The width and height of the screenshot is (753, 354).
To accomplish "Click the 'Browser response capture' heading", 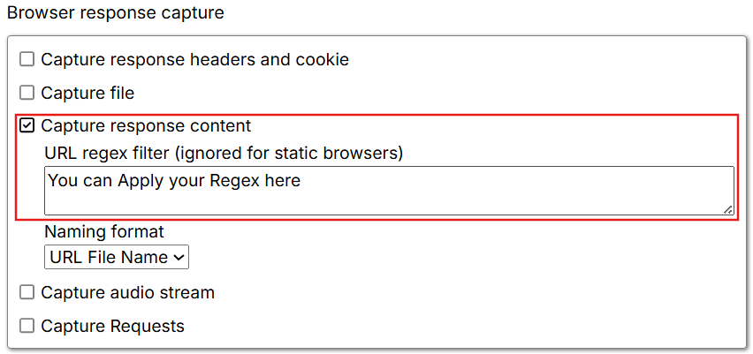I will coord(116,13).
